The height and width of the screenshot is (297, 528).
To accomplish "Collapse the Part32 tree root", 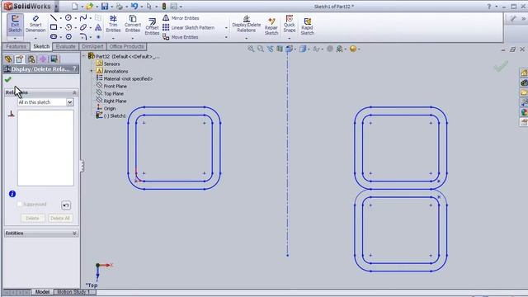I will pos(83,56).
